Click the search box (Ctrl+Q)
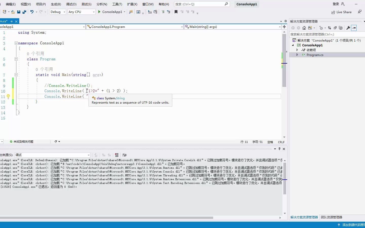This screenshot has height=228, width=365. pos(202,4)
